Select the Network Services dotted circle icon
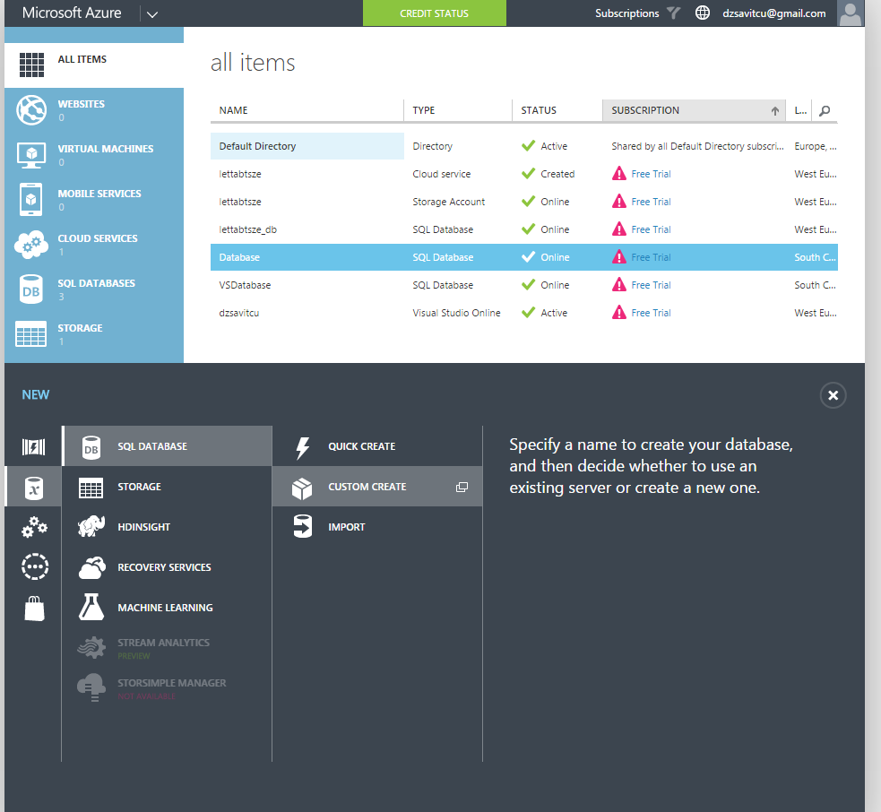881x812 pixels. pyautogui.click(x=35, y=566)
